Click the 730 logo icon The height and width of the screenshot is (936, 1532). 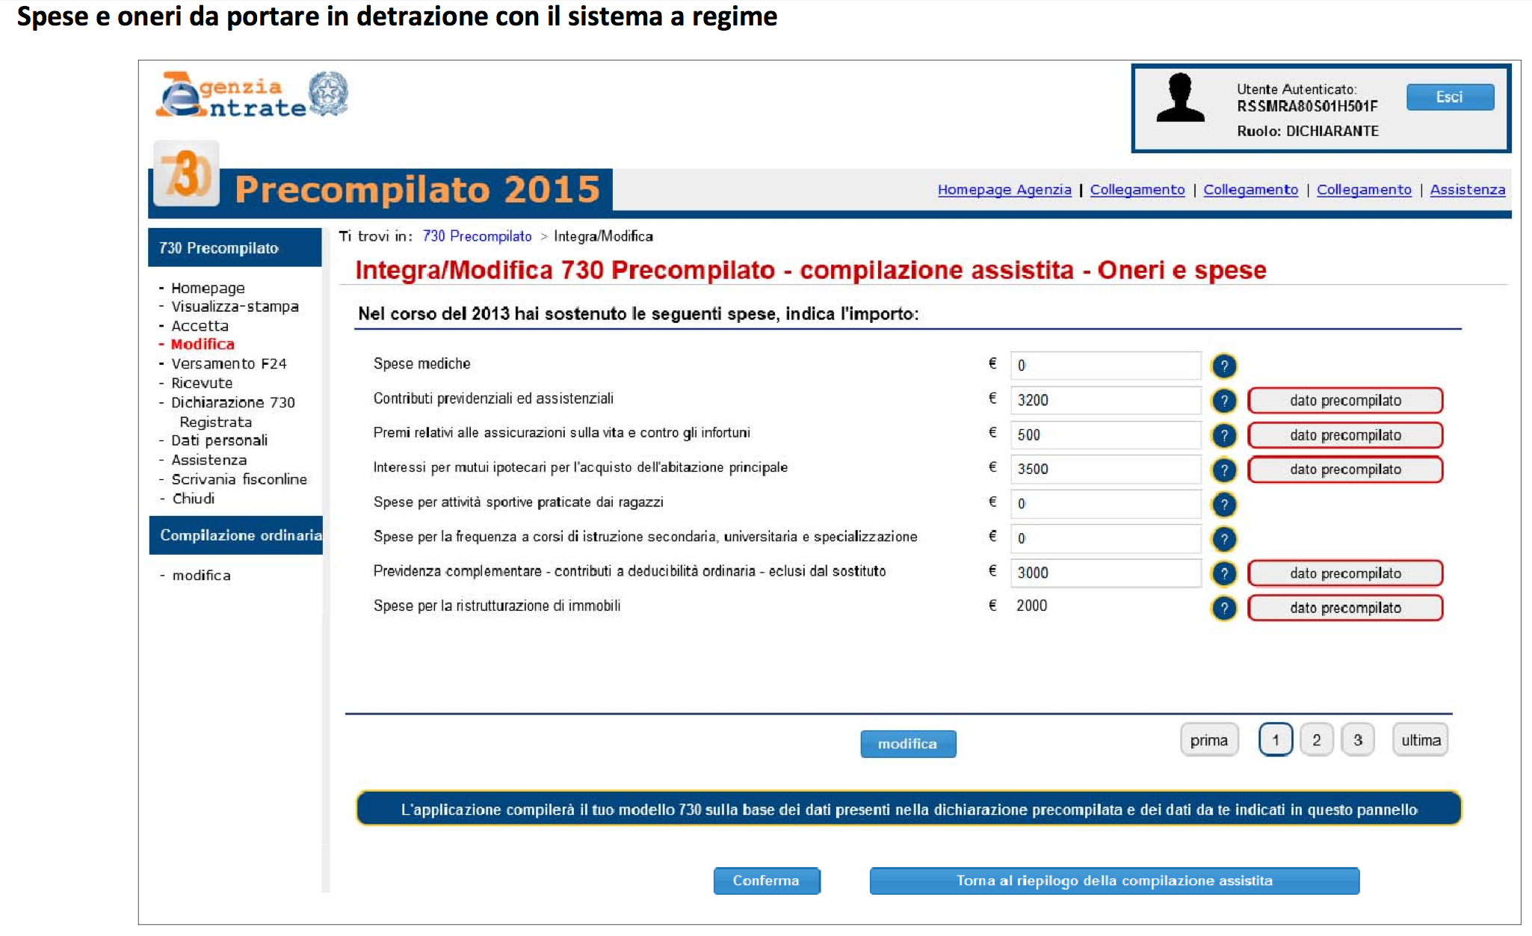point(187,173)
